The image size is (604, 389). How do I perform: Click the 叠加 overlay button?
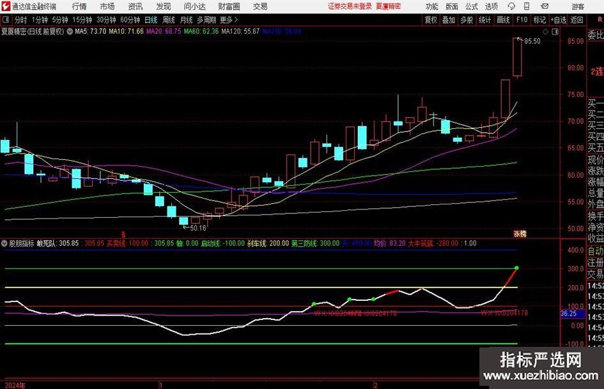449,20
